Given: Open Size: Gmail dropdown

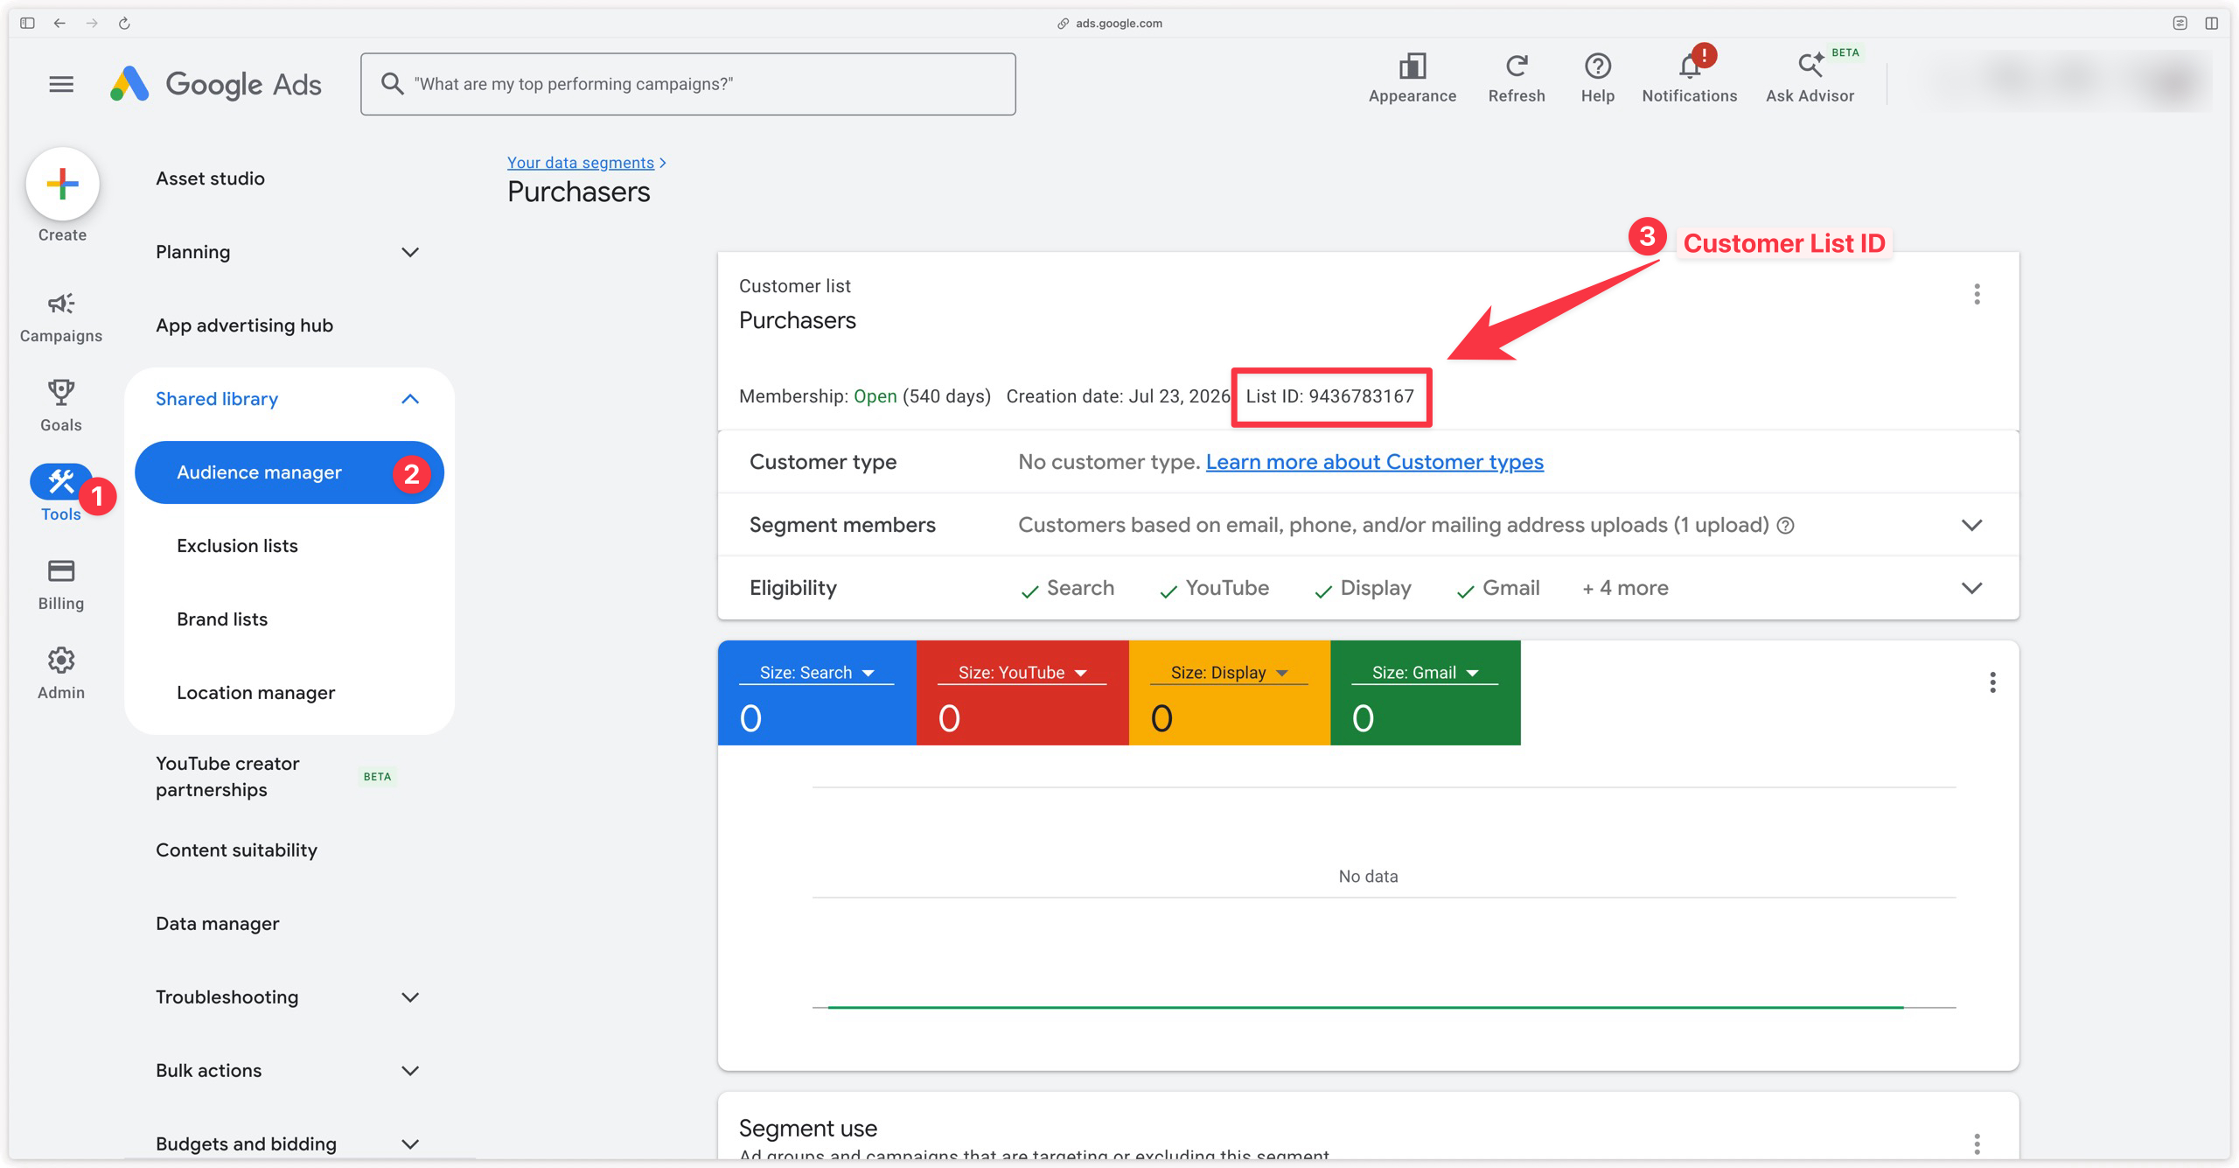Looking at the screenshot, I should [x=1425, y=673].
